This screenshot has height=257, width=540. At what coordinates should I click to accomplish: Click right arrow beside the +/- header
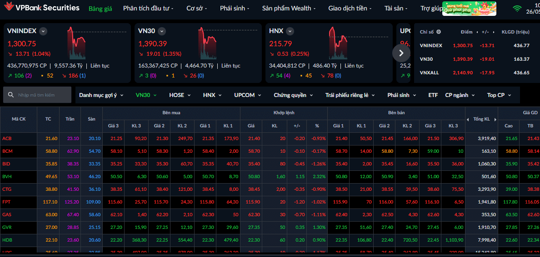click(495, 32)
